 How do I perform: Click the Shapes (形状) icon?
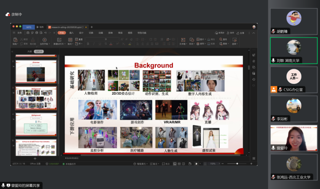[192, 40]
